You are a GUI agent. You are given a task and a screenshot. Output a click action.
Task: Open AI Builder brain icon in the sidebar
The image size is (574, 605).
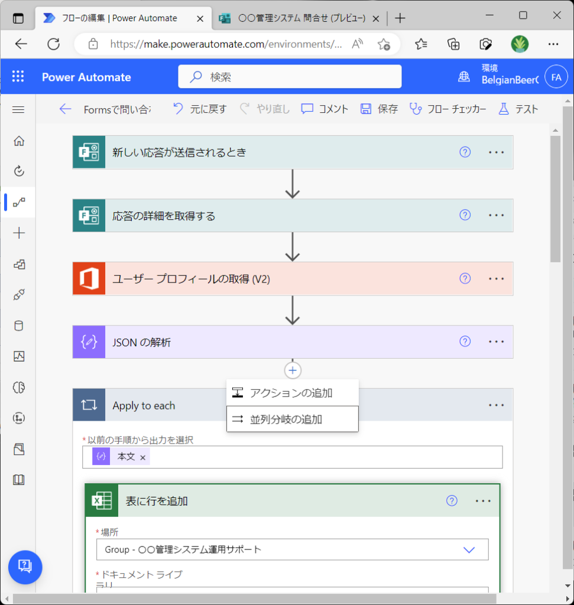coord(19,387)
